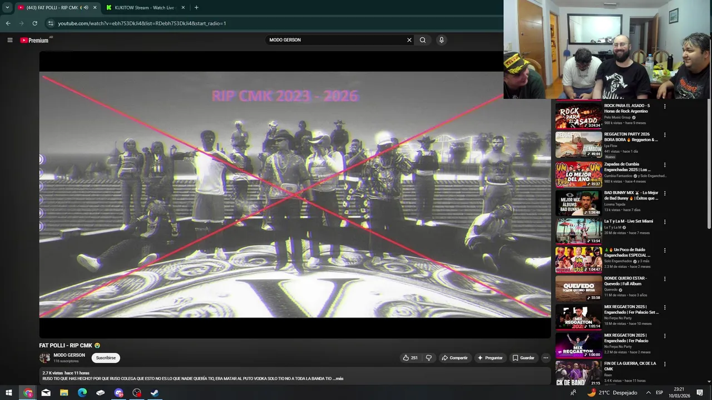Open options menu for Reggaeton Party 2026

coord(664,135)
